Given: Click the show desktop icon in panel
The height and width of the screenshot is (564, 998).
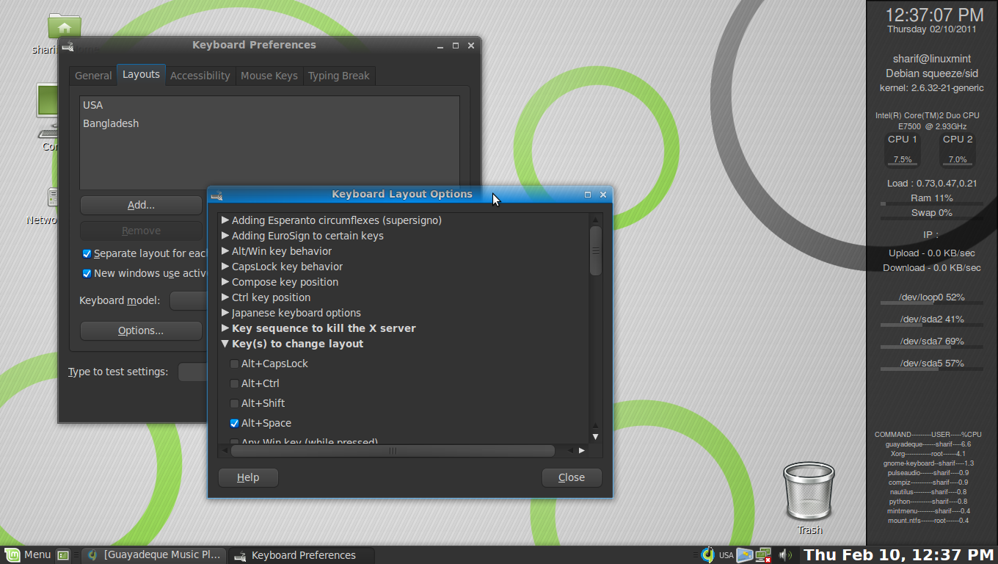Looking at the screenshot, I should tap(63, 555).
